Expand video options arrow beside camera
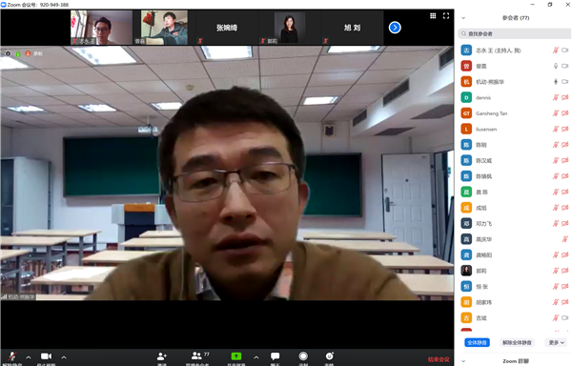The height and width of the screenshot is (366, 572). point(64,357)
